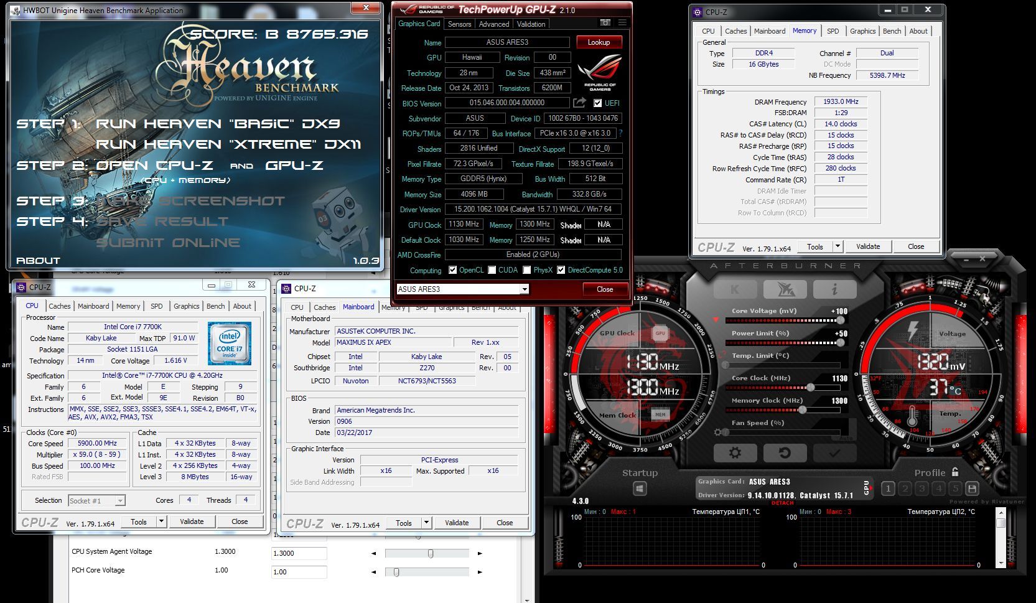Toggle the CUDA checkbox
Viewport: 1036px width, 603px height.
pos(492,270)
